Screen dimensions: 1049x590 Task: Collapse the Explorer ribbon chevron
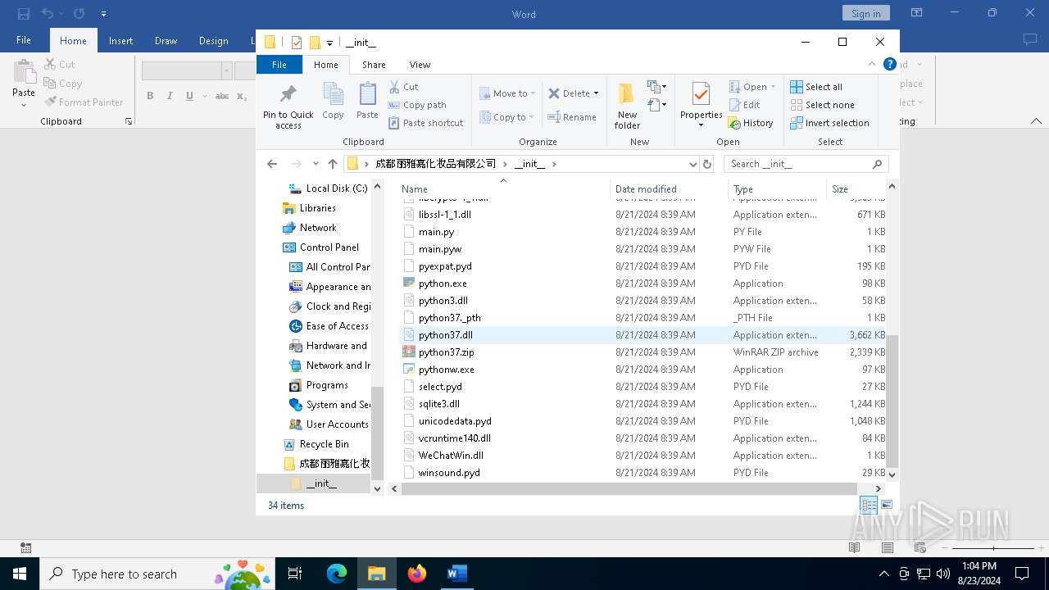click(x=872, y=64)
